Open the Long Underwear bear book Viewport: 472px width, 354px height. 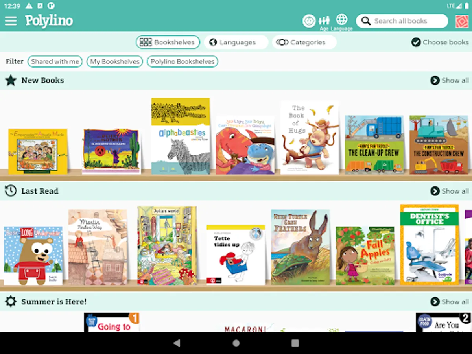click(x=33, y=256)
